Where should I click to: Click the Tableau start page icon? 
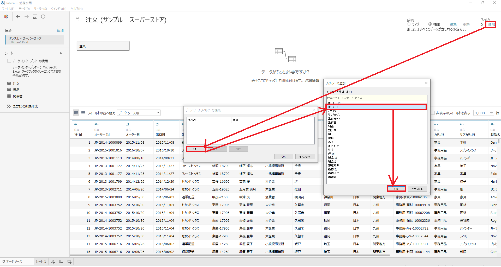6,17
